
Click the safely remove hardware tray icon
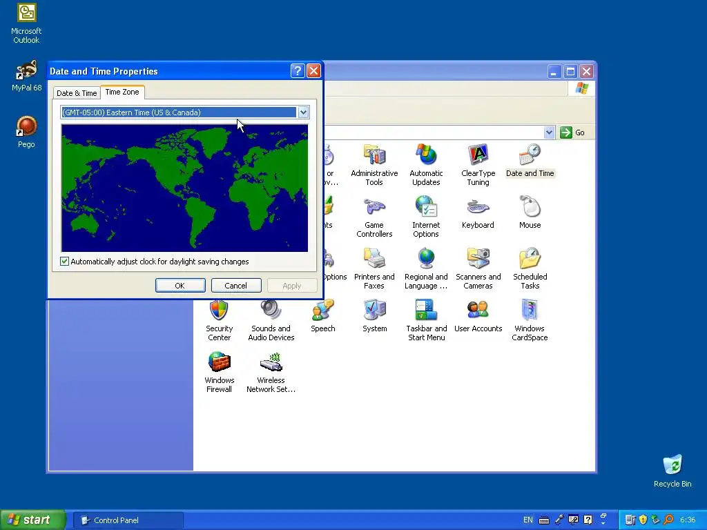click(x=656, y=520)
